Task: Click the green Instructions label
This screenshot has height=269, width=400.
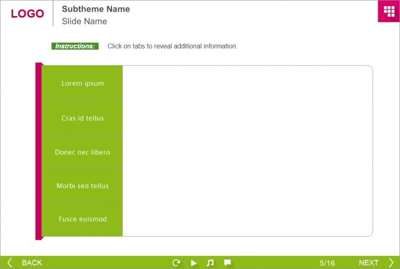Action: point(75,46)
